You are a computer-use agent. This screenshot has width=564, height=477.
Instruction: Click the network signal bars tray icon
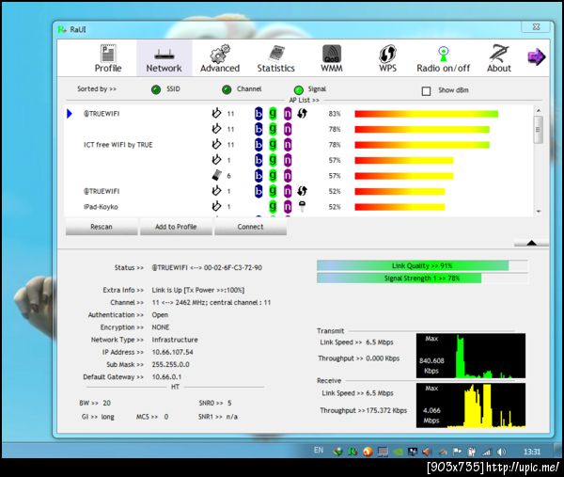487,452
